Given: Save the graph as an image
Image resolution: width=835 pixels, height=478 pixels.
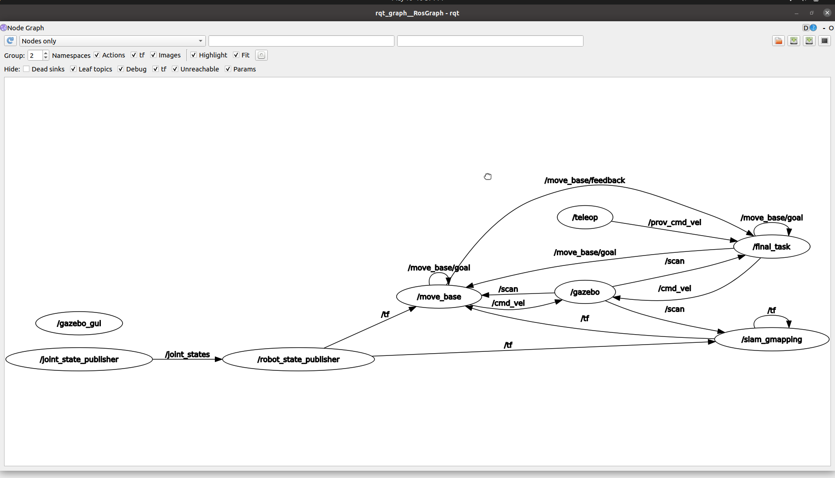Looking at the screenshot, I should (825, 41).
